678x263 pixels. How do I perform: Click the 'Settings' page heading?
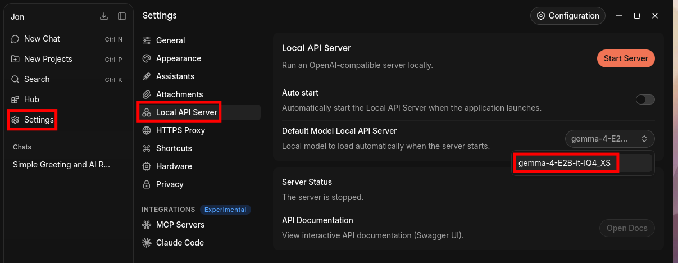click(160, 15)
